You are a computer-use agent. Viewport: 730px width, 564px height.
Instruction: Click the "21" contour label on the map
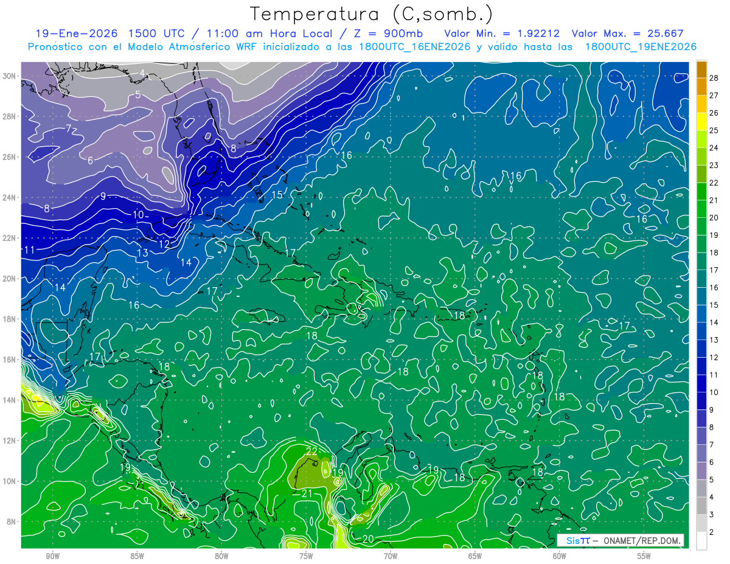(307, 493)
